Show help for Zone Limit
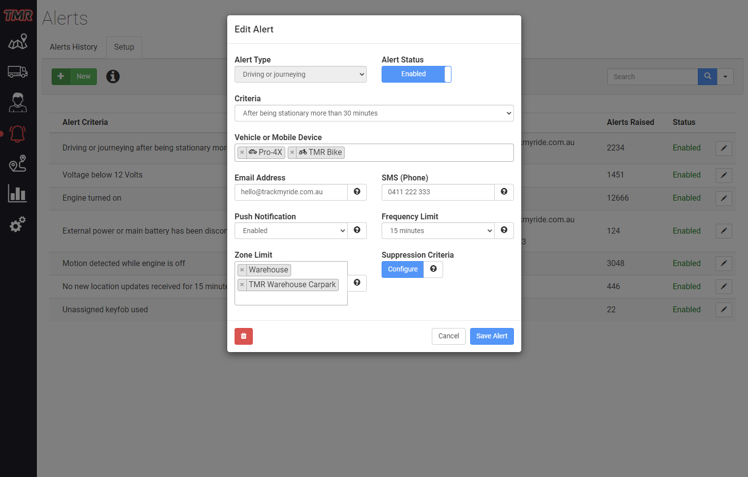 click(357, 283)
